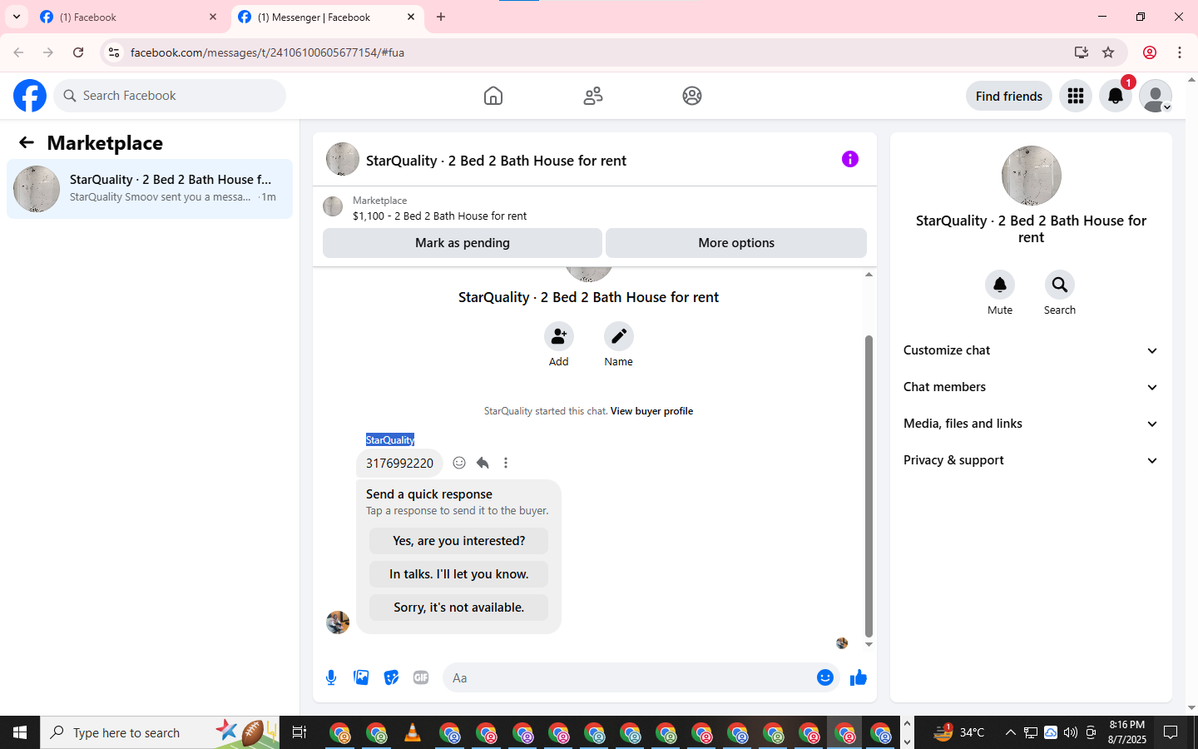
Task: Open the Groups icon in top navigation
Action: point(692,96)
